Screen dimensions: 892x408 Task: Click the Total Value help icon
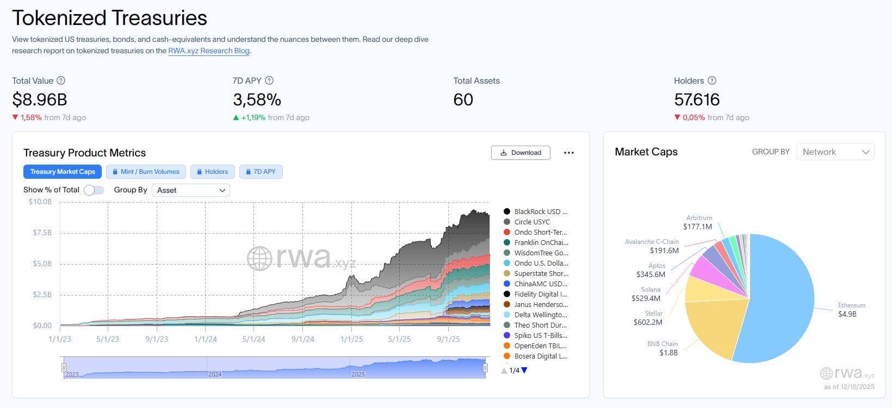[x=61, y=80]
